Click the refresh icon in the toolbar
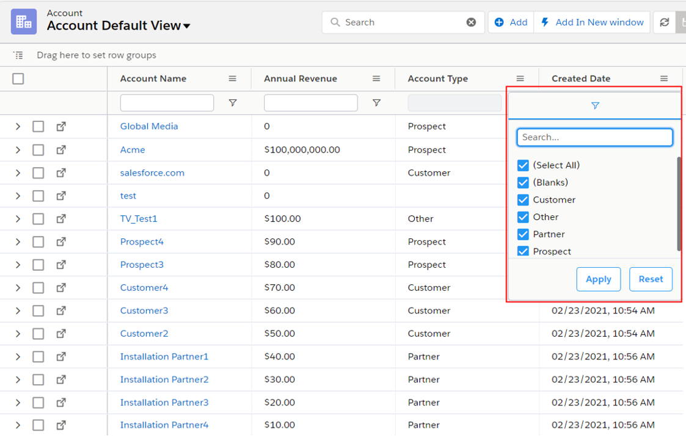Screen dimensions: 686x436 pyautogui.click(x=664, y=23)
